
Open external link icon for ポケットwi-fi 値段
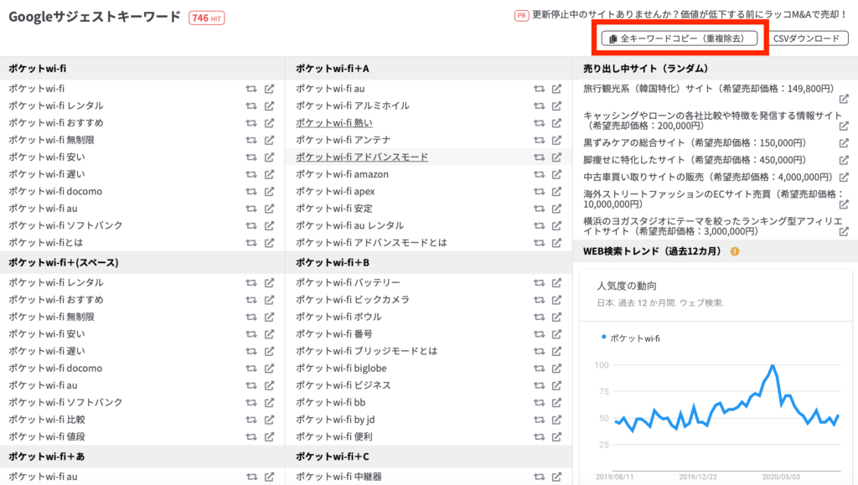[269, 437]
